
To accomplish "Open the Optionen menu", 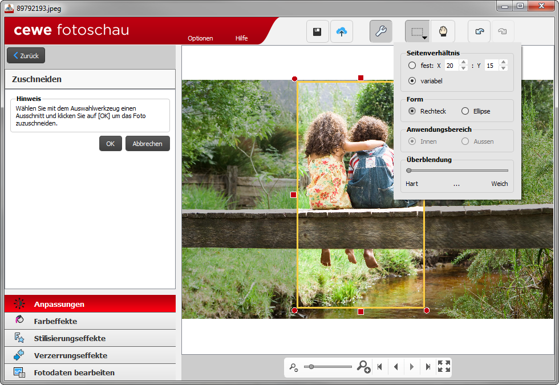I will pyautogui.click(x=200, y=38).
